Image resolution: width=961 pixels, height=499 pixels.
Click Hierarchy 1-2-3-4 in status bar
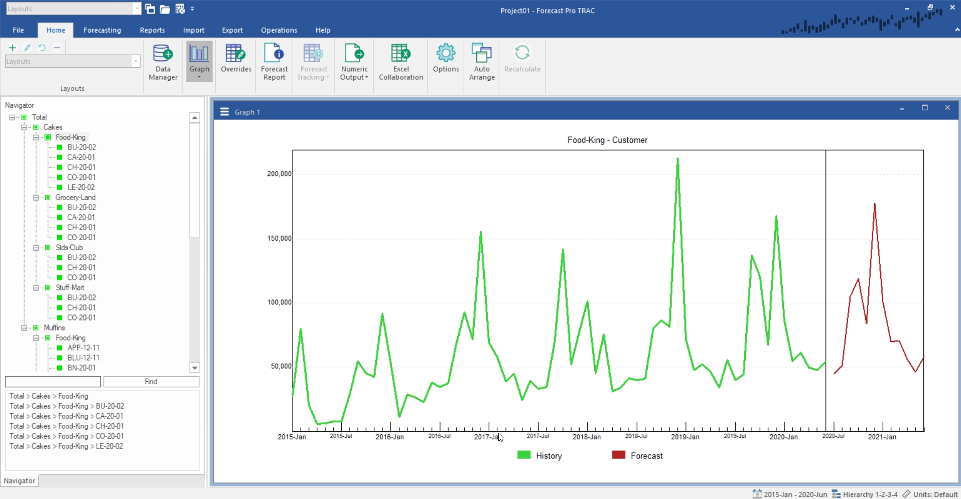(x=870, y=494)
